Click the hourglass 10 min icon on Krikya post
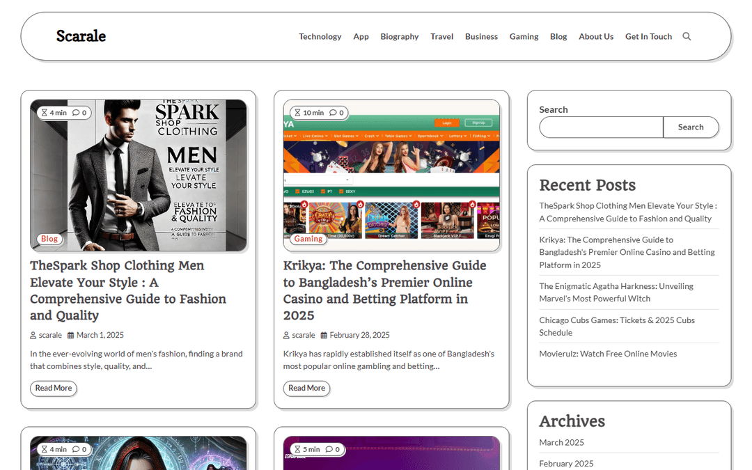 pos(297,113)
